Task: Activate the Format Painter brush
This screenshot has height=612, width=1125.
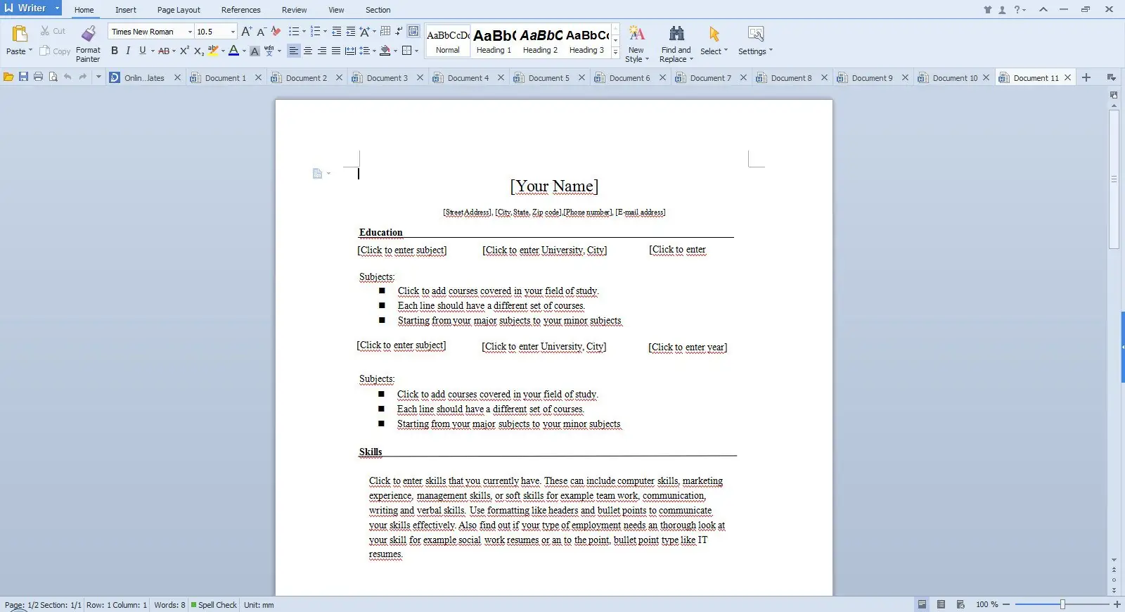Action: (88, 34)
